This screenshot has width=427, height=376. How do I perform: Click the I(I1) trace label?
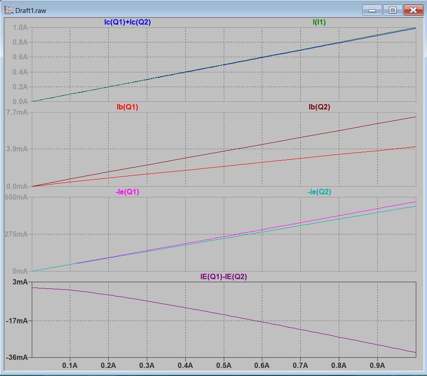tap(319, 22)
